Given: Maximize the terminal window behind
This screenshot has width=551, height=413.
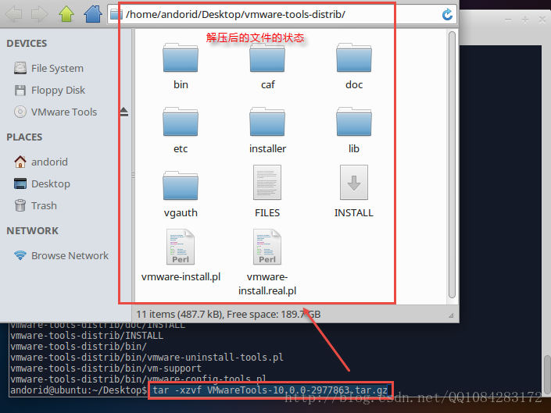Looking at the screenshot, I should [x=525, y=20].
